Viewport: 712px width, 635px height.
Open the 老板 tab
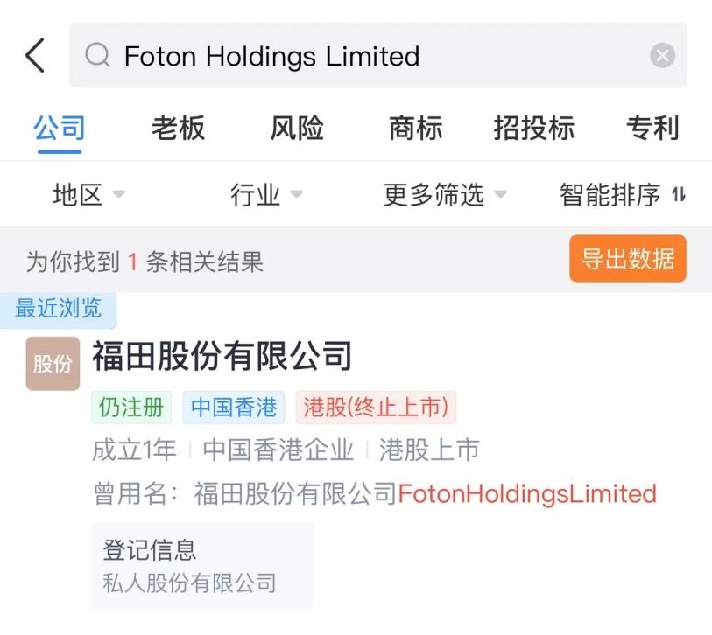click(x=178, y=129)
